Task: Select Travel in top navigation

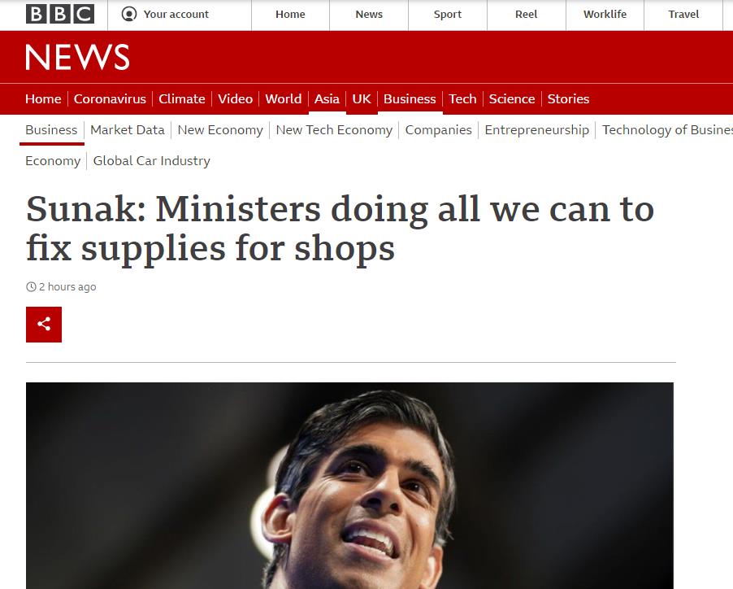Action: (x=683, y=15)
